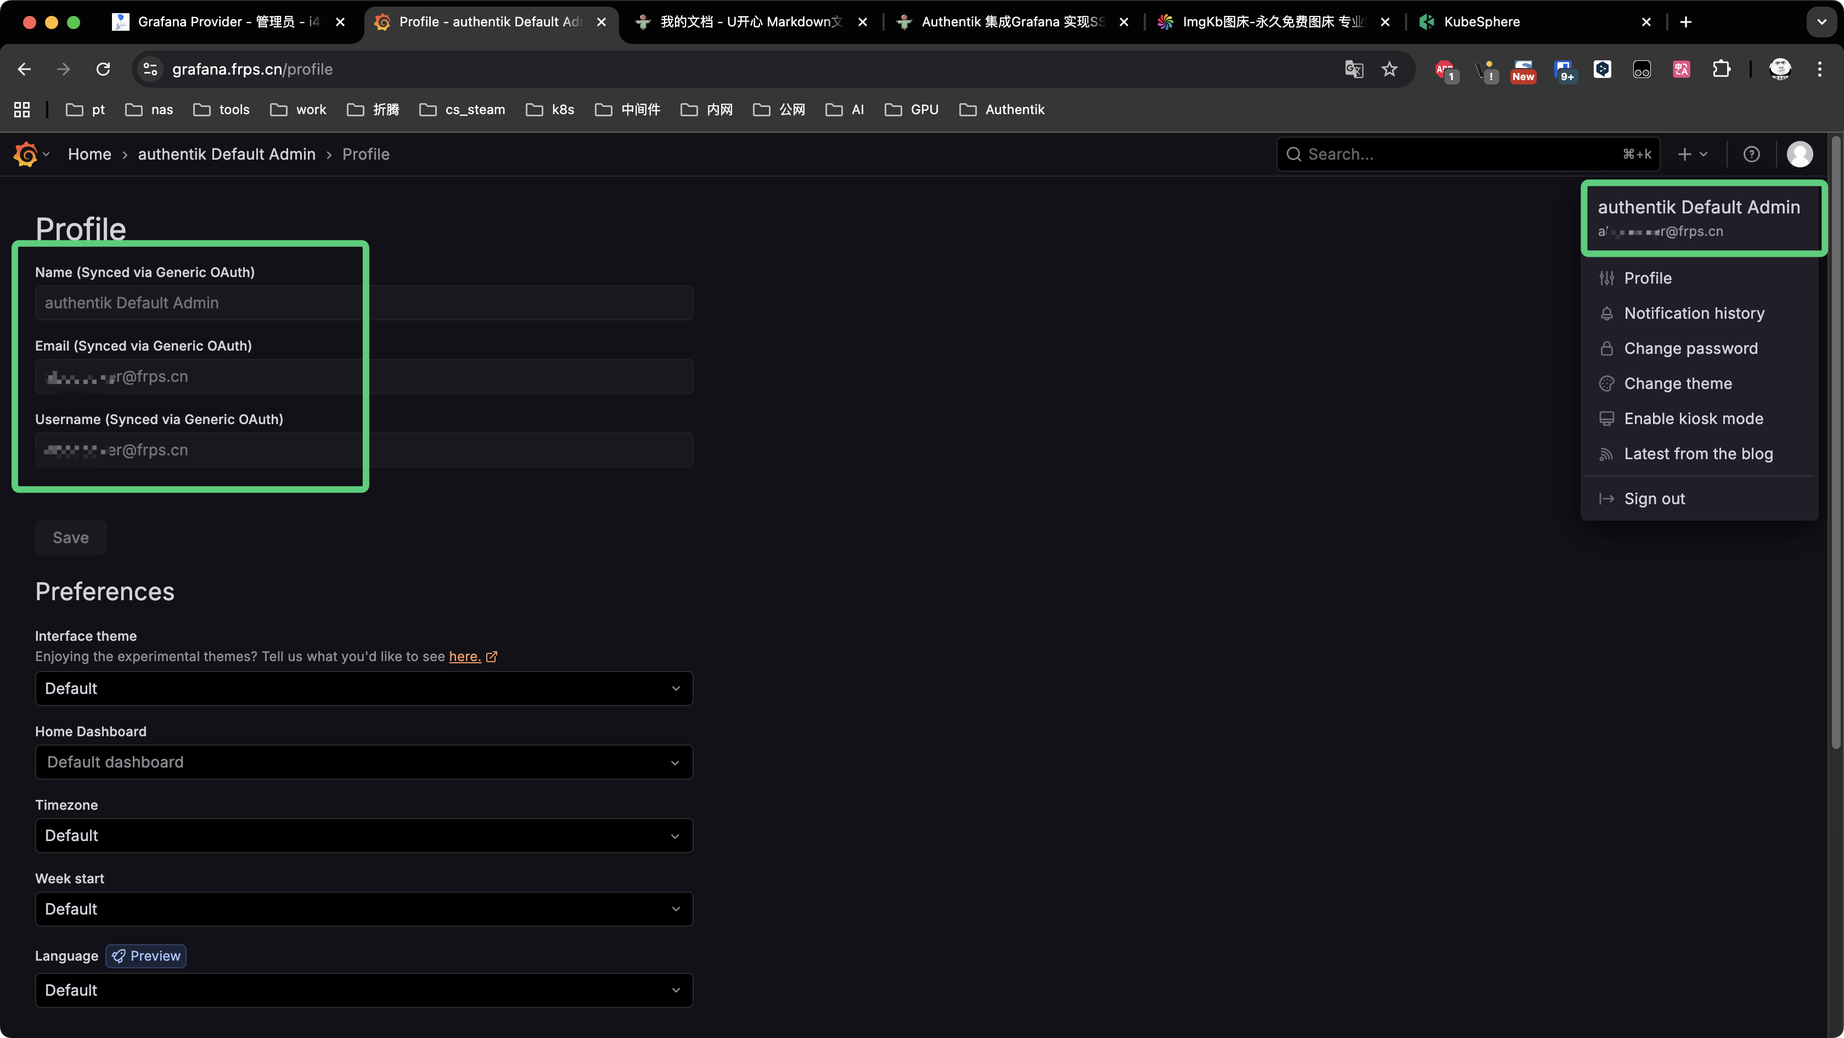
Task: Click the Save button
Action: pyautogui.click(x=70, y=537)
